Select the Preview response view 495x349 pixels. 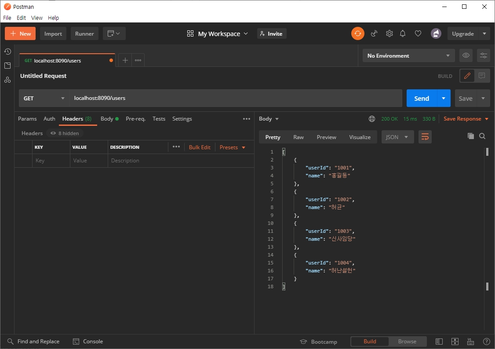pos(327,137)
